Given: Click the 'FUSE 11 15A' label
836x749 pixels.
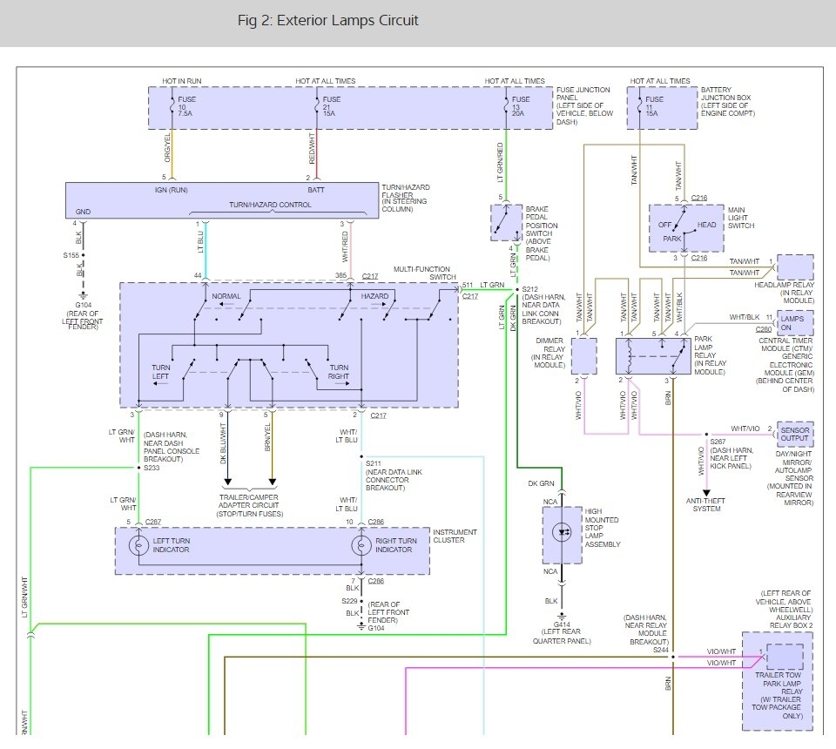Looking at the screenshot, I should click(653, 106).
